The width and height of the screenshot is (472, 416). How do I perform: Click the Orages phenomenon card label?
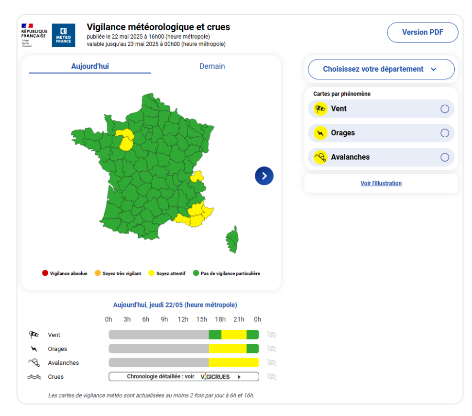coord(343,133)
